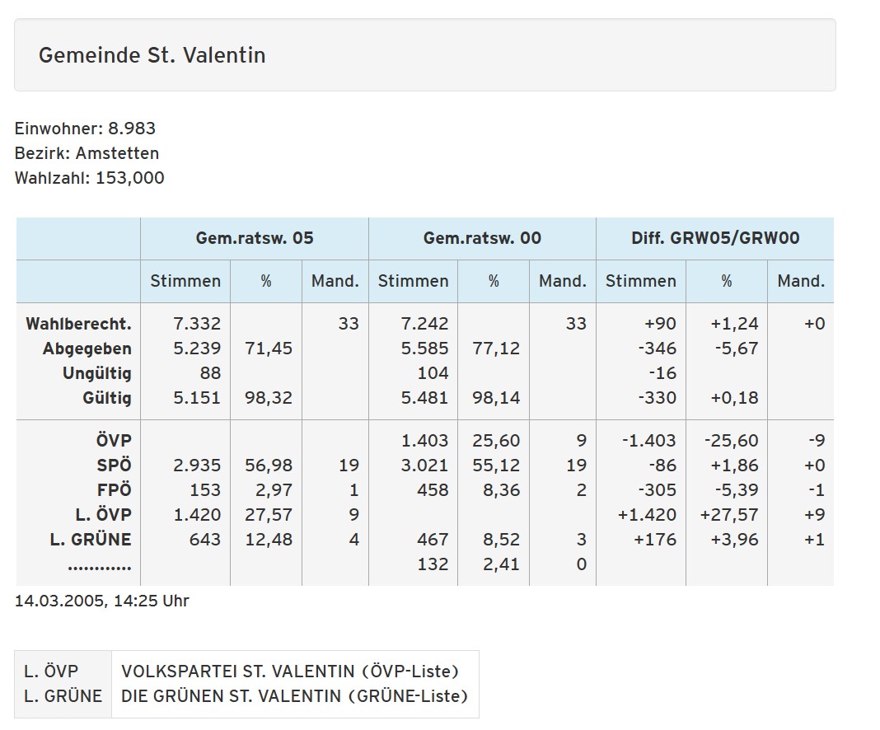Click DIE GRÜNEN ST. VALENTIN legend entry

(294, 696)
